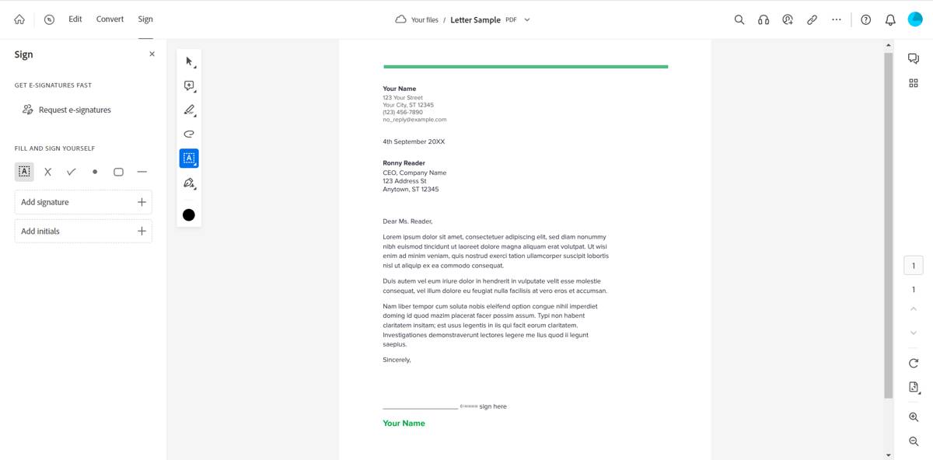The width and height of the screenshot is (933, 460).
Task: Open the page thumbnails grid view
Action: [x=914, y=82]
